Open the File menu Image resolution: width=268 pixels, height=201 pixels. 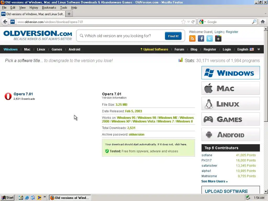[4, 8]
